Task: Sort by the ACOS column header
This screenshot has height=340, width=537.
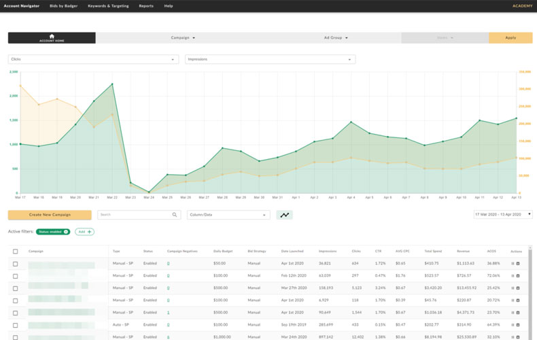Action: click(491, 251)
